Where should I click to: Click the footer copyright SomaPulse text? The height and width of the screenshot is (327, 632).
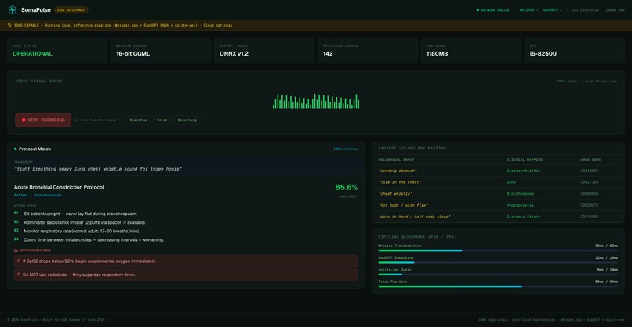(56, 320)
